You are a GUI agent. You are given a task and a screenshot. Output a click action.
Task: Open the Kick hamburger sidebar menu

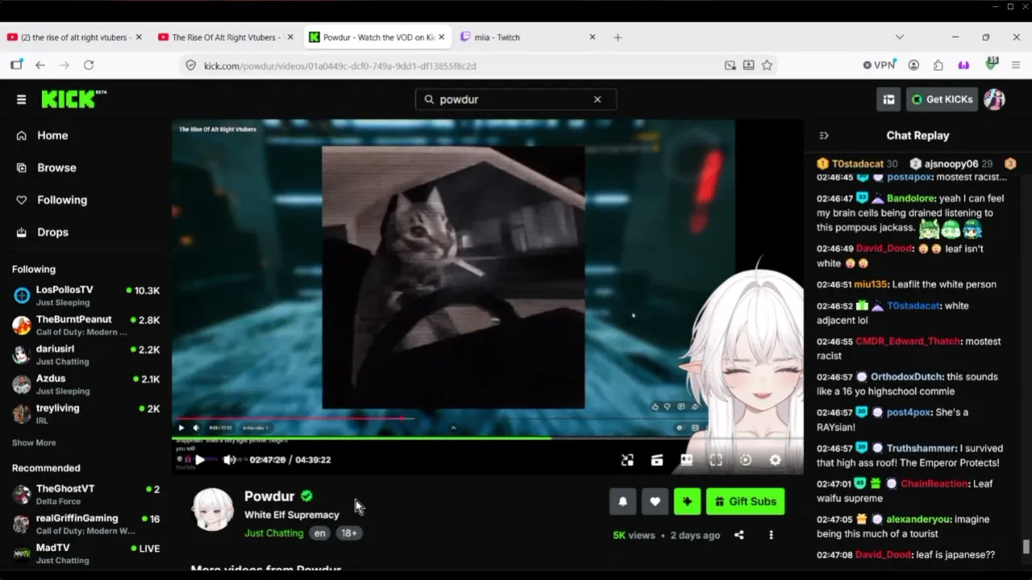(21, 99)
